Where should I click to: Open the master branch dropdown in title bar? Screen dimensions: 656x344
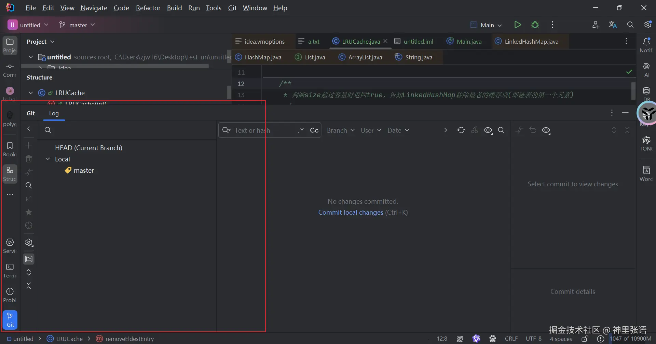pyautogui.click(x=77, y=25)
